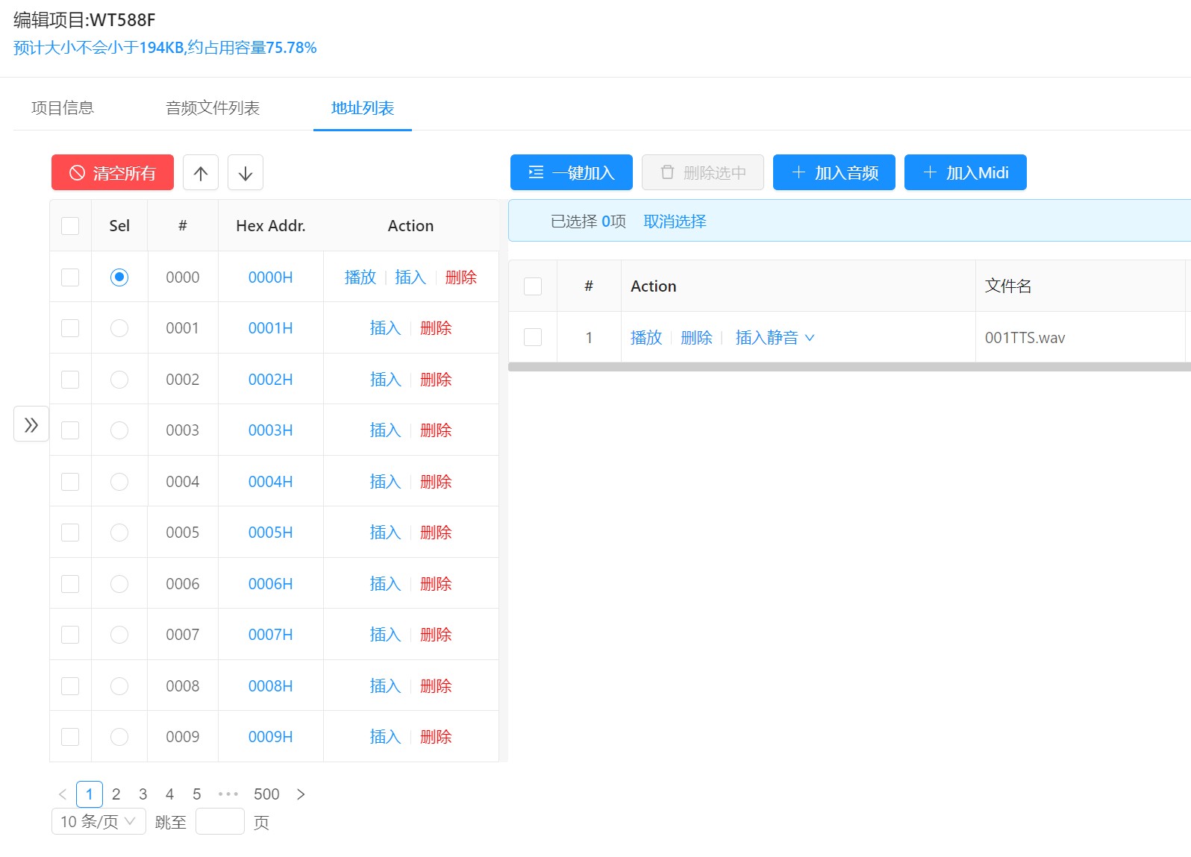Click 插入 in address row 0003
This screenshot has height=857, width=1191.
pos(385,430)
